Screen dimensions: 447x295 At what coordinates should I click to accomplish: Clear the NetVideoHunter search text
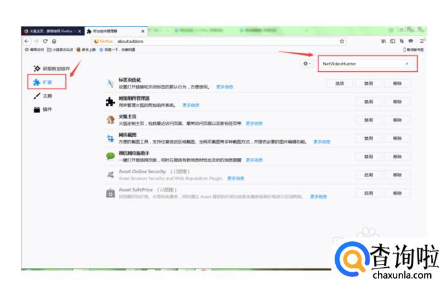click(x=407, y=63)
